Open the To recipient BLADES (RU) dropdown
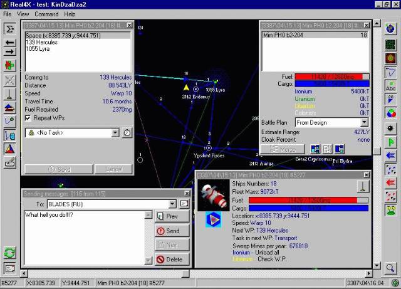The image size is (401, 289). [x=172, y=204]
